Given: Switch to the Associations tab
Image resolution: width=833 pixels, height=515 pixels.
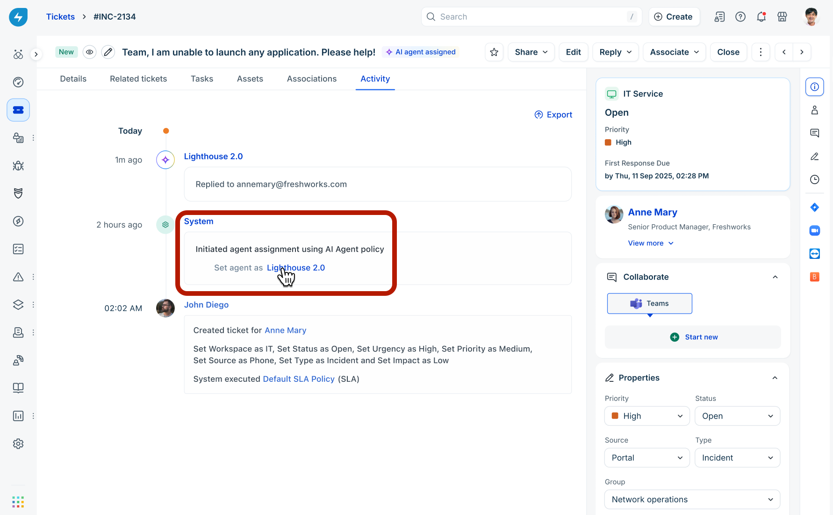Looking at the screenshot, I should tap(312, 79).
